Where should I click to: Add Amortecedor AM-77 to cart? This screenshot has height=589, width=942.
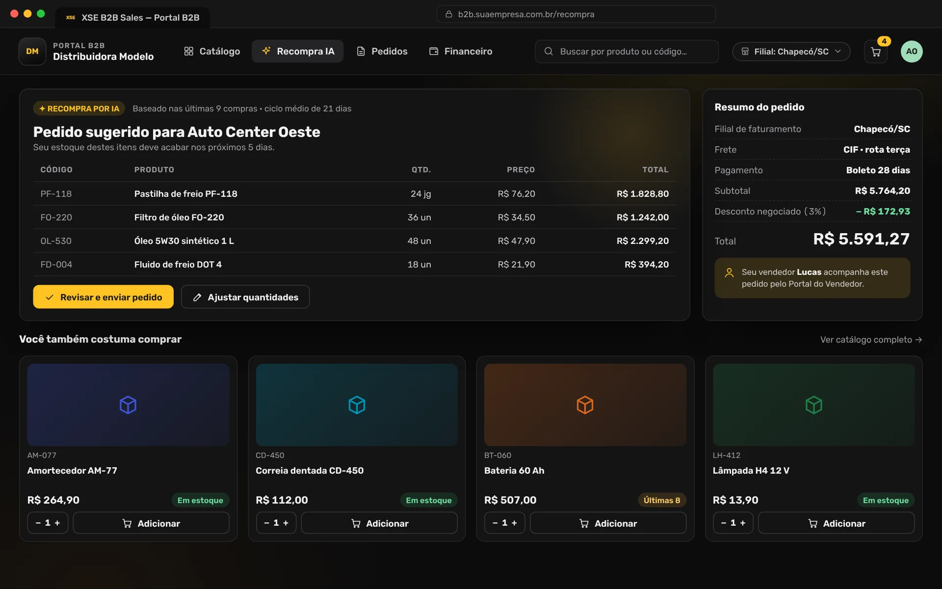pyautogui.click(x=151, y=523)
